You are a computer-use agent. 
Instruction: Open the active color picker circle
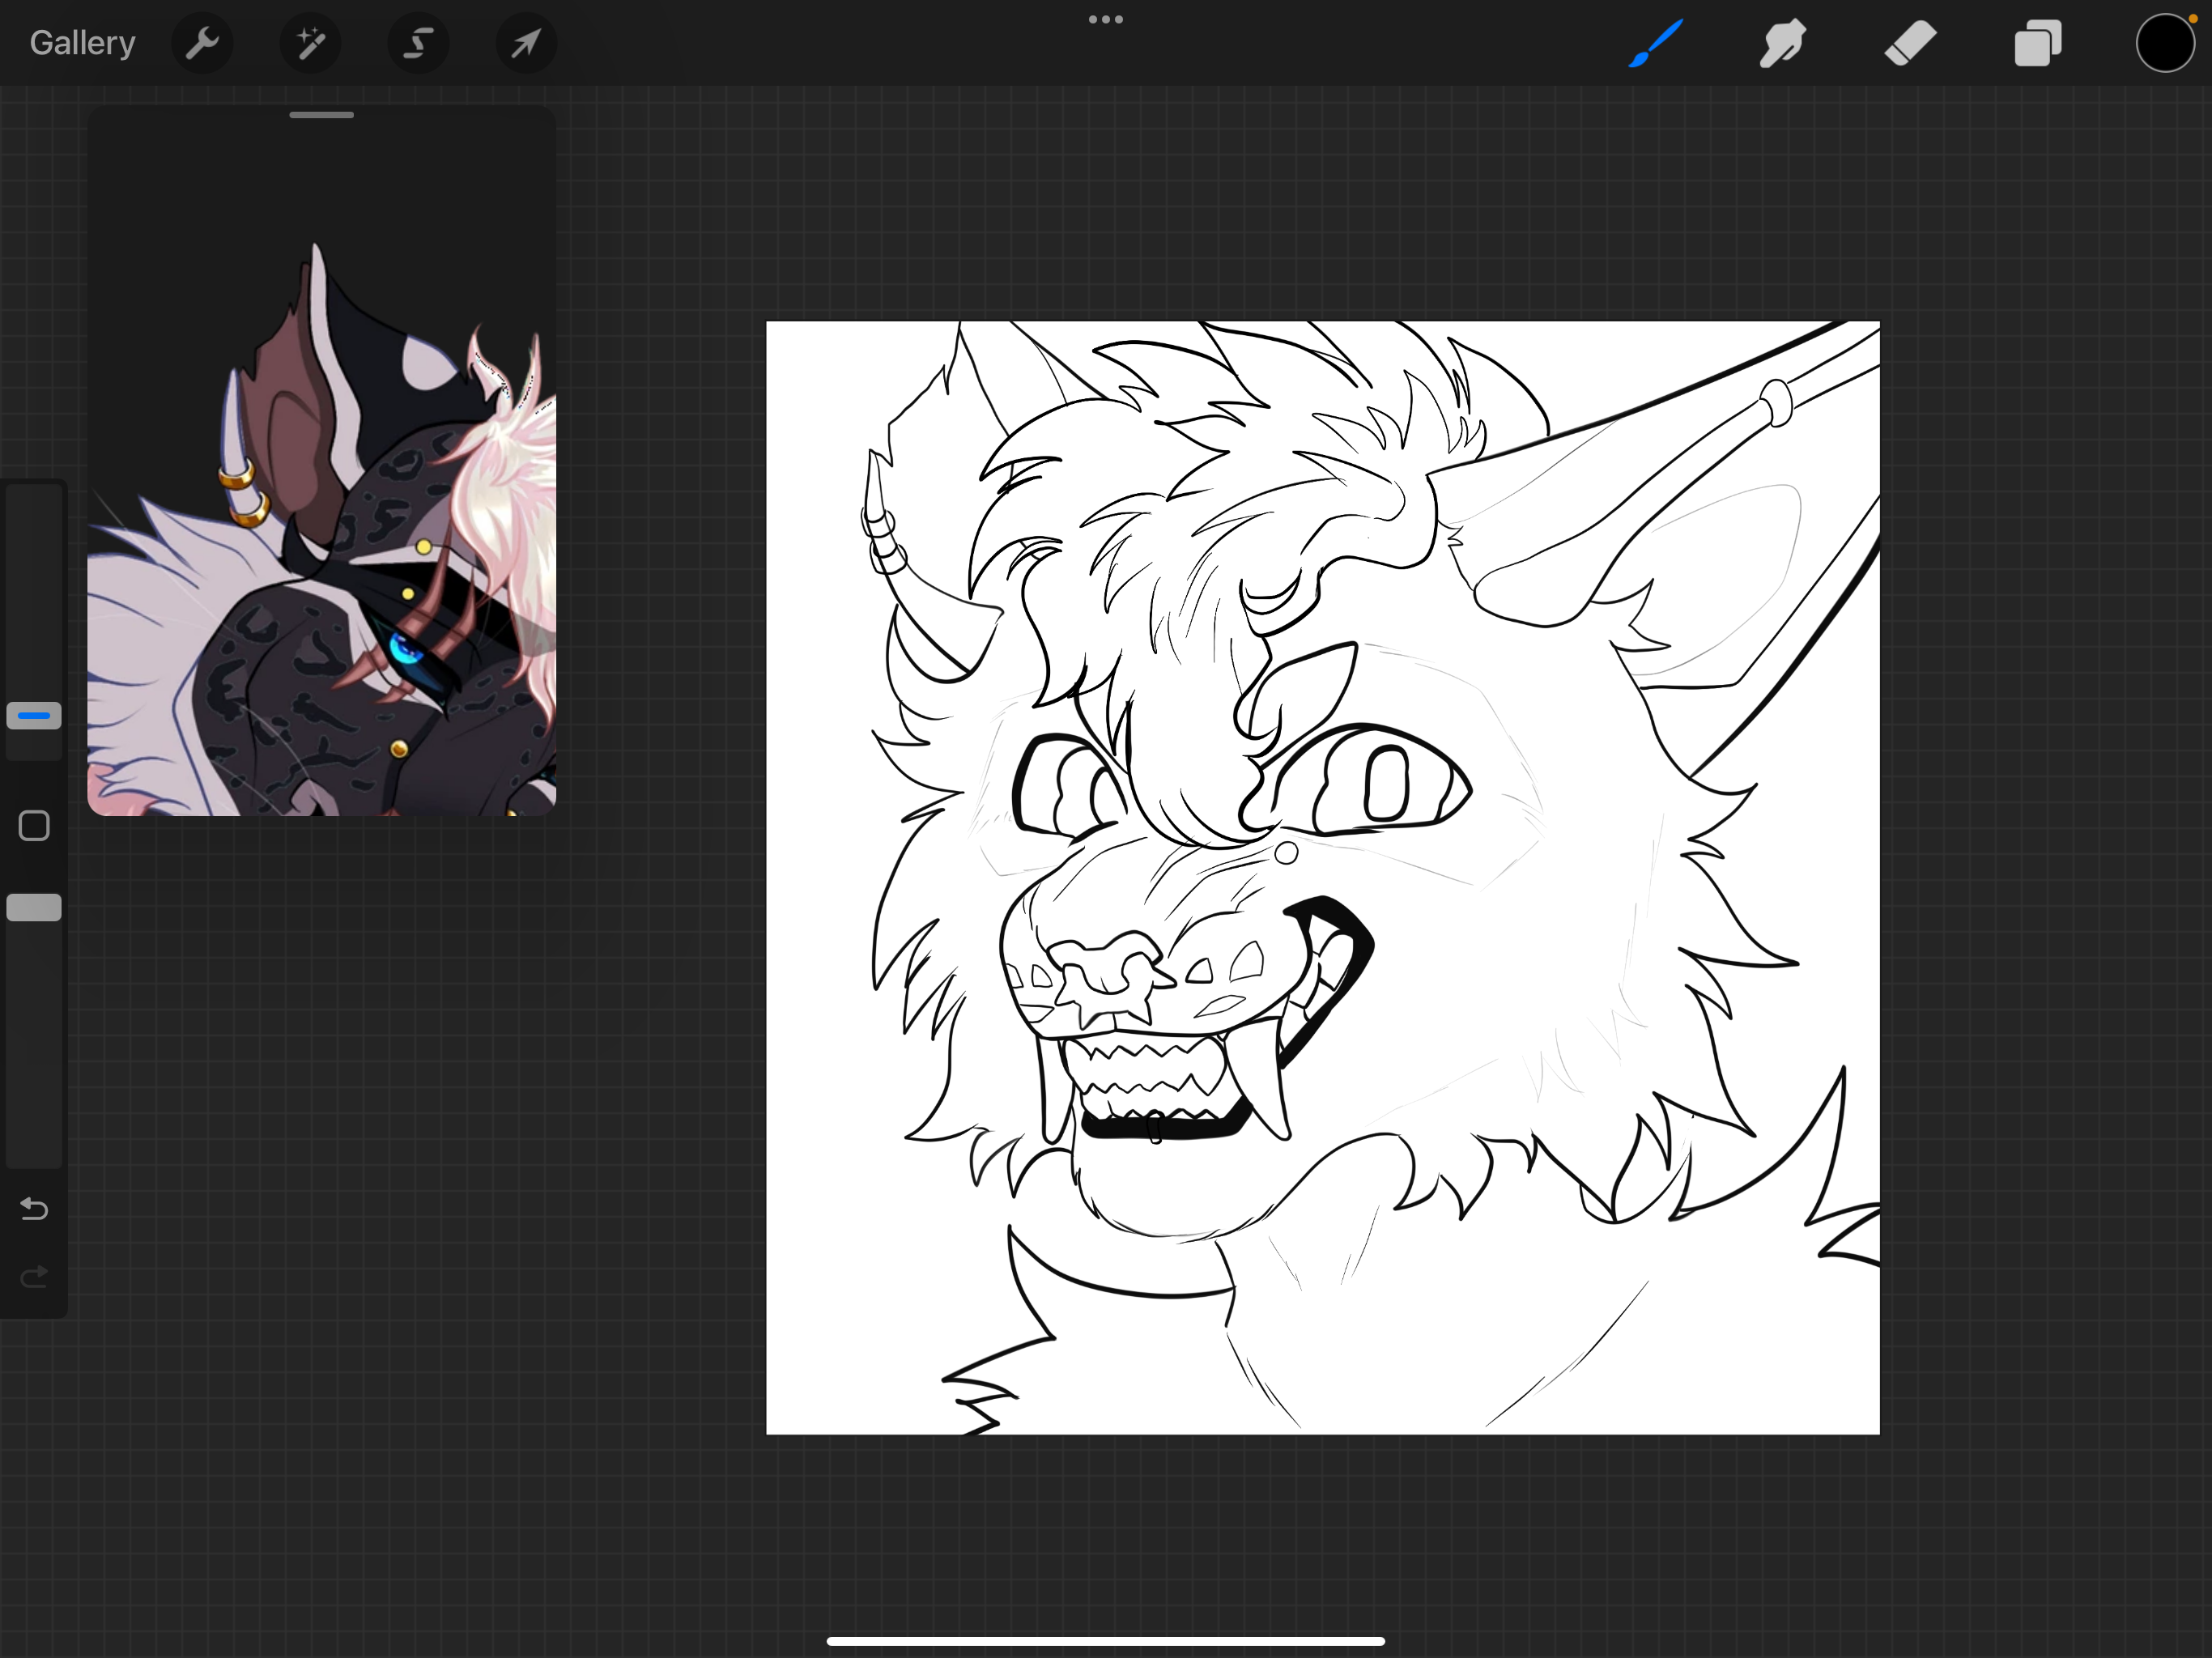tap(2164, 43)
